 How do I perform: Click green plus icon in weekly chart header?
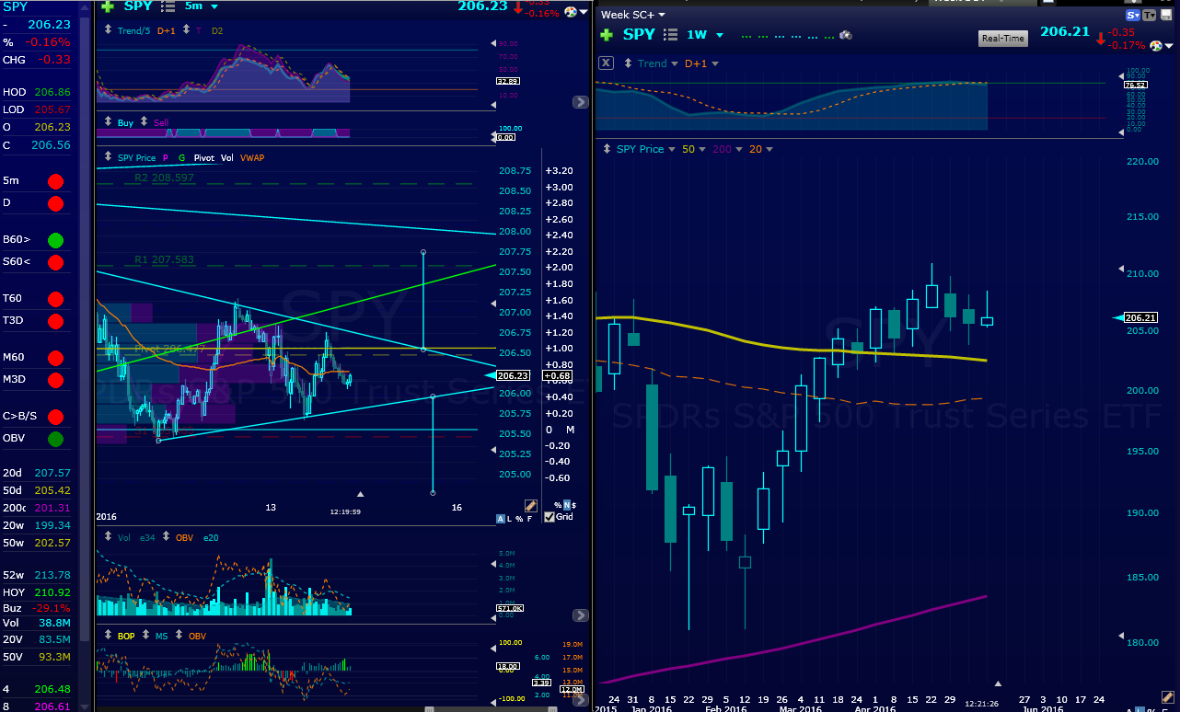[607, 35]
